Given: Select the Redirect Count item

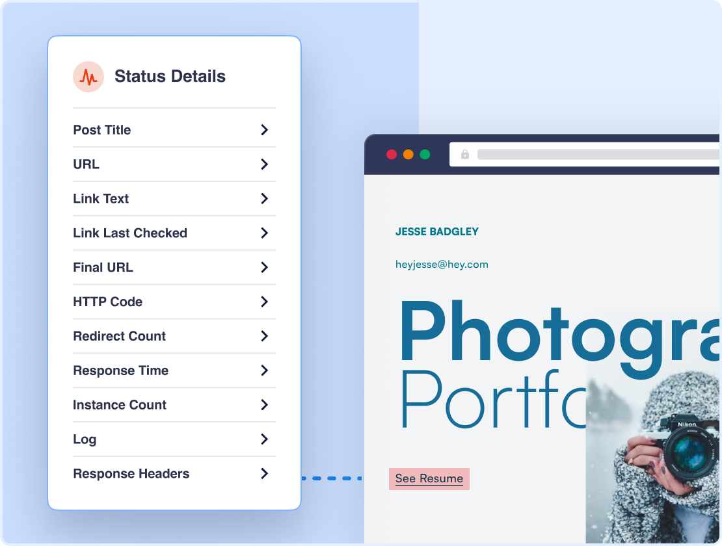Looking at the screenshot, I should tap(120, 336).
